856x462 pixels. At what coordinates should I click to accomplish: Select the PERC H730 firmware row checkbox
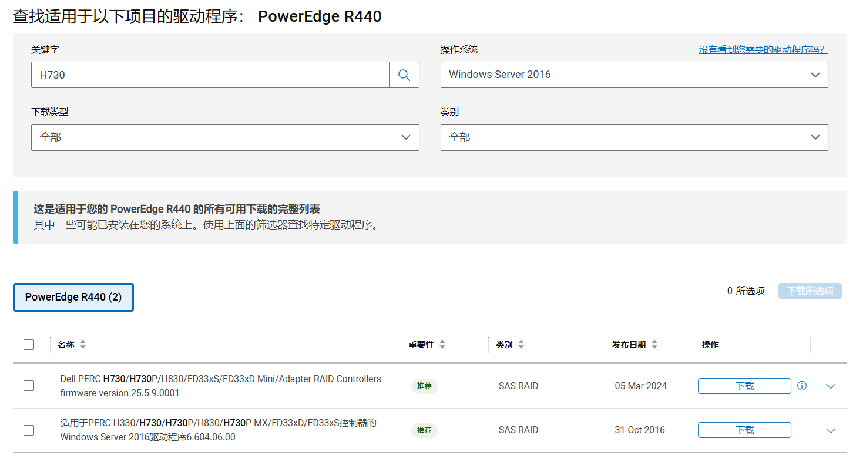[29, 386]
